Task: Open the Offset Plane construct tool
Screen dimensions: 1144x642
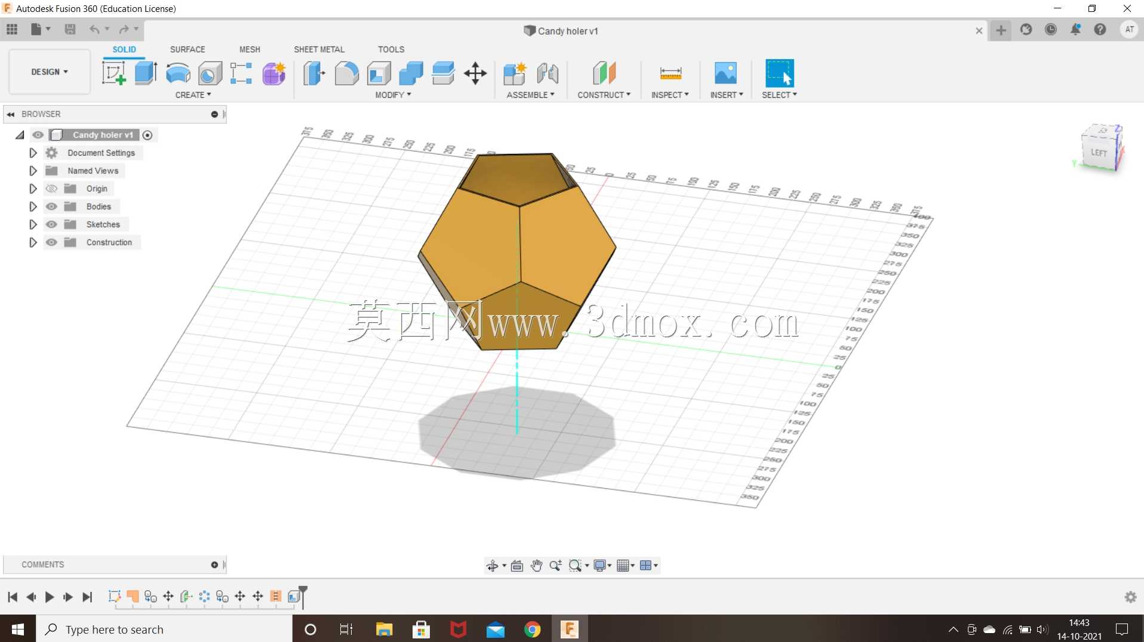Action: click(604, 73)
